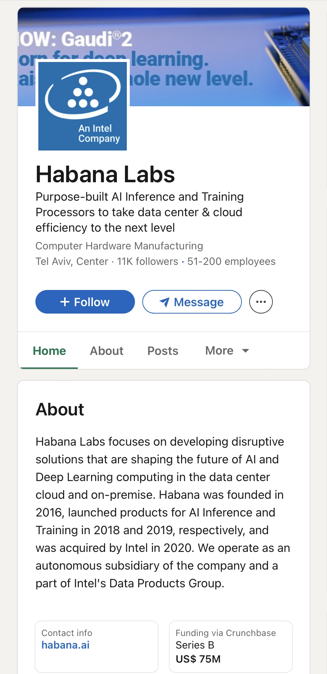Viewport: 327px width, 674px height.
Task: Click the Habana Labs company logo
Action: 83,106
